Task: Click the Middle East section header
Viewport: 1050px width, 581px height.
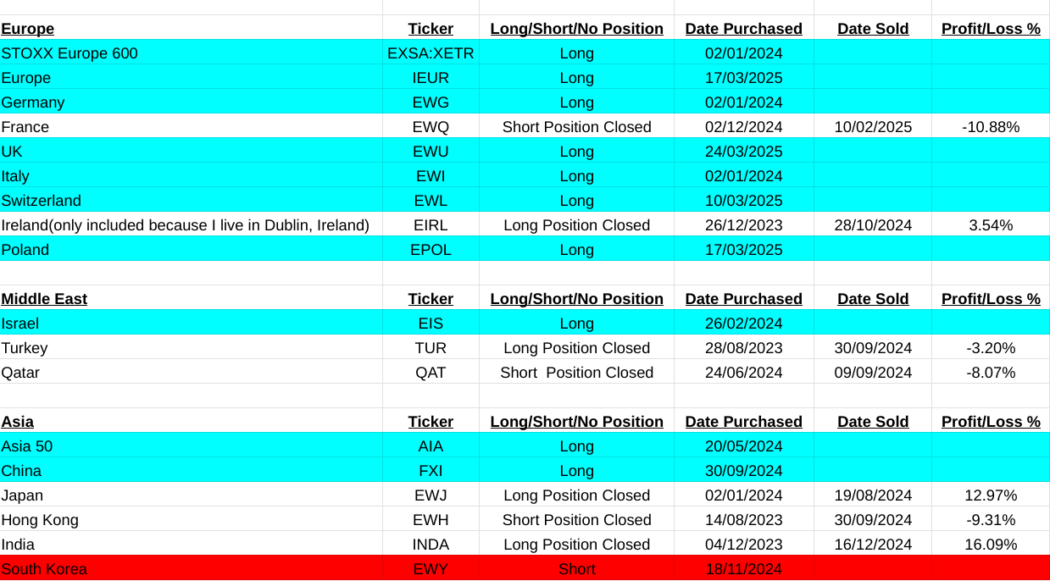Action: point(44,299)
